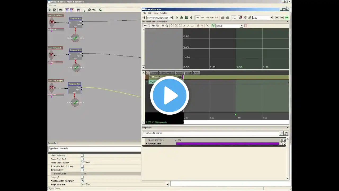Viewport: 339px width, 191px height.
Task: Set playback speed to 100 percent
Action: pos(198,18)
